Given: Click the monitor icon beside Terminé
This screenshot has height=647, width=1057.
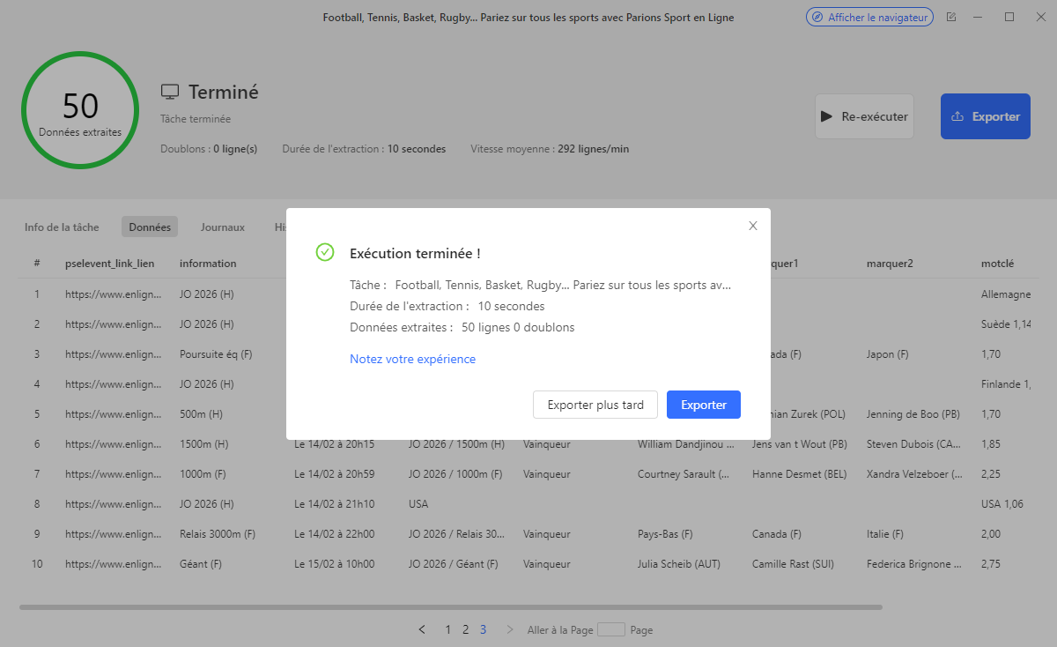Looking at the screenshot, I should pos(170,92).
